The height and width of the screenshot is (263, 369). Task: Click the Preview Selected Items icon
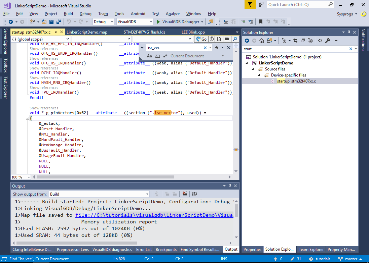coord(335,41)
